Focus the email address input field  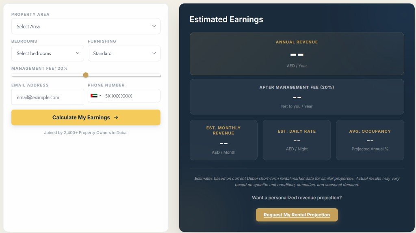48,97
